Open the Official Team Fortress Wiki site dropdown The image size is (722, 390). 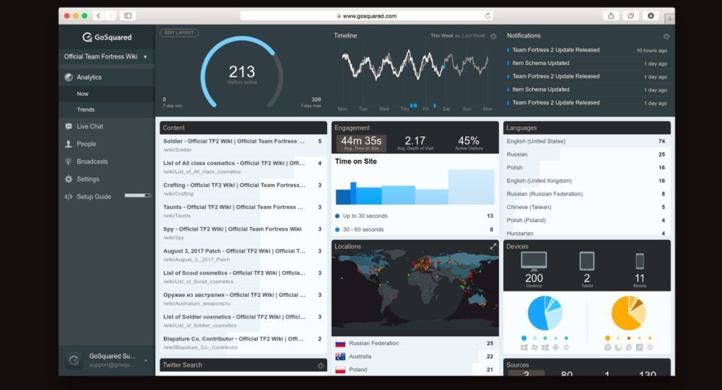(106, 57)
